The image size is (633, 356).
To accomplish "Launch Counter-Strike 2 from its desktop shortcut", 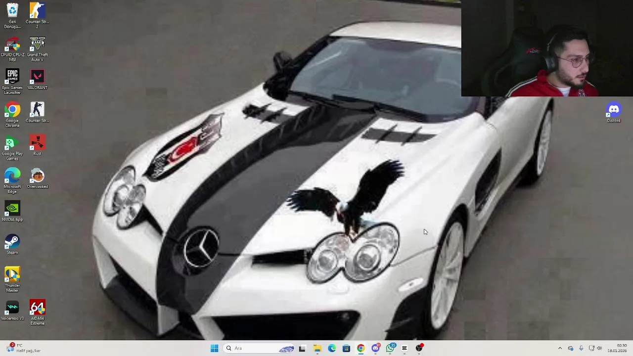I will pos(37,16).
